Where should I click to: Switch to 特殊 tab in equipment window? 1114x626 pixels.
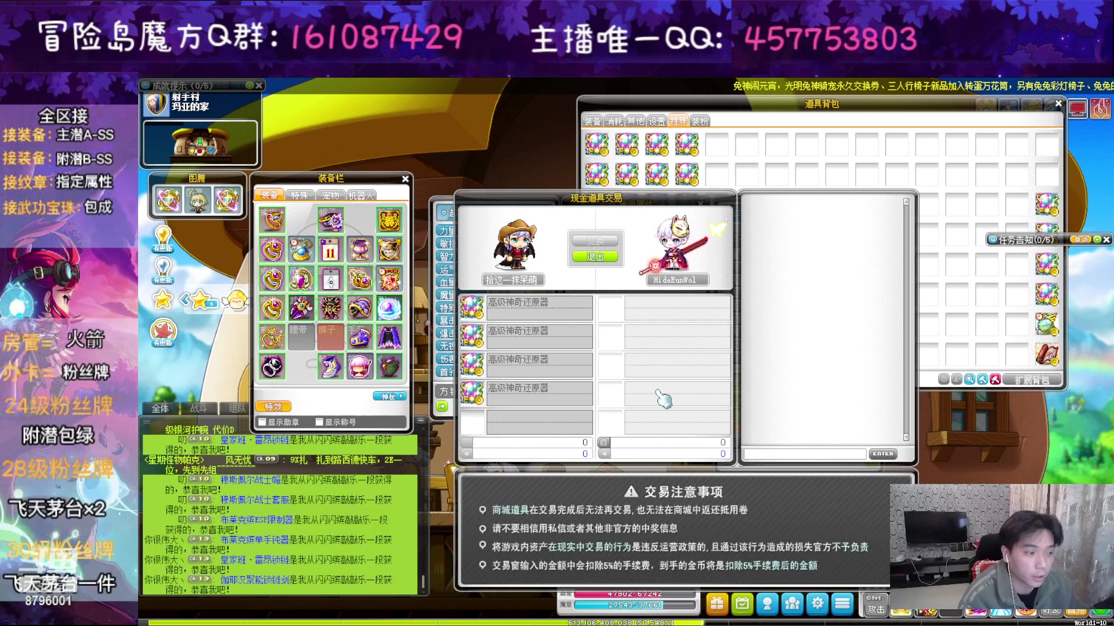coord(300,195)
